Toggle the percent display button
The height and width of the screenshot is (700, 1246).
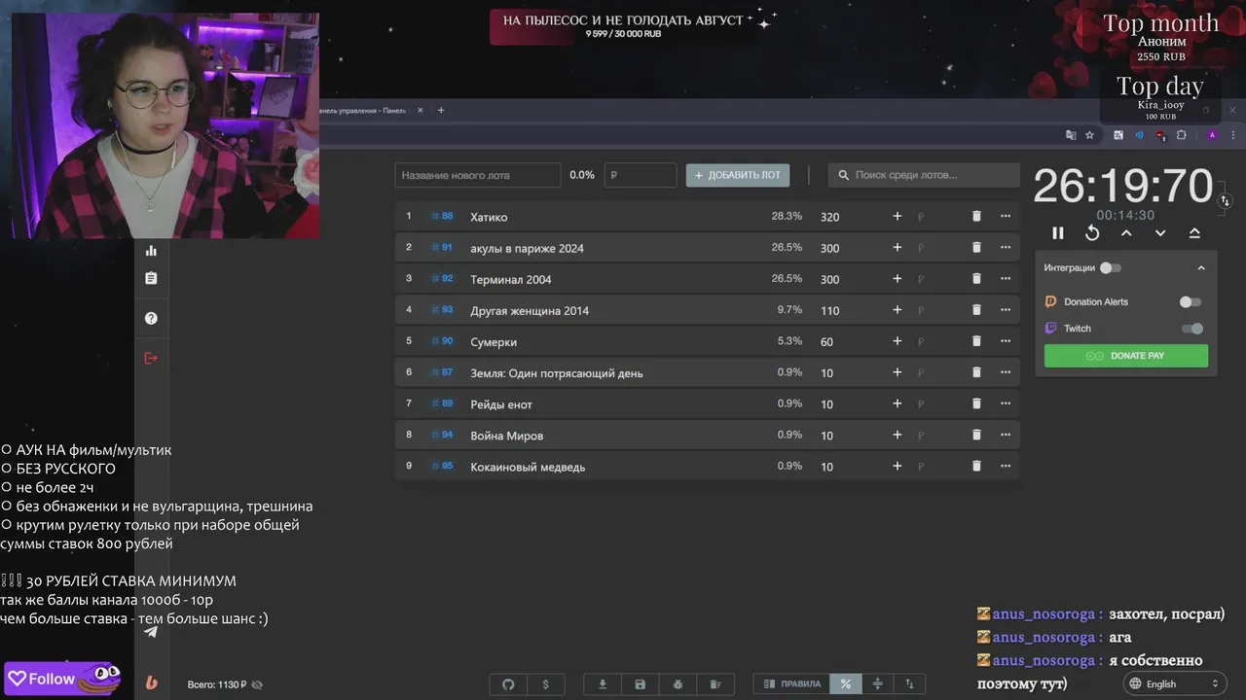click(845, 684)
